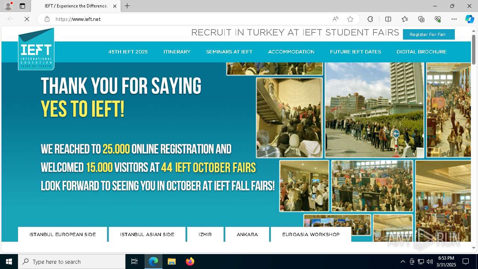
Task: Open the Favorites list icon
Action: point(405,19)
